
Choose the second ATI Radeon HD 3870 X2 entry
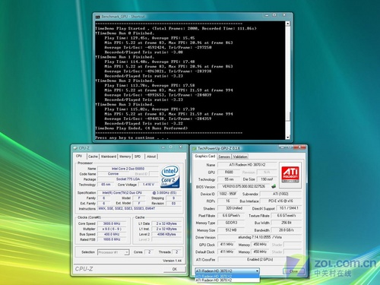227,280
